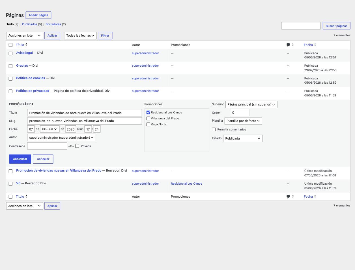355x270 pixels.
Task: Click the comments bubble icon in table header
Action: coord(288,45)
